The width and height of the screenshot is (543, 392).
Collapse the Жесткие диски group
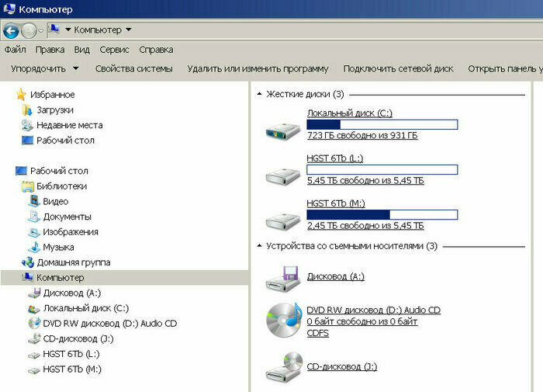point(259,94)
